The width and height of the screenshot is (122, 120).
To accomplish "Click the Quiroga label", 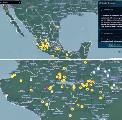I will [106, 93].
